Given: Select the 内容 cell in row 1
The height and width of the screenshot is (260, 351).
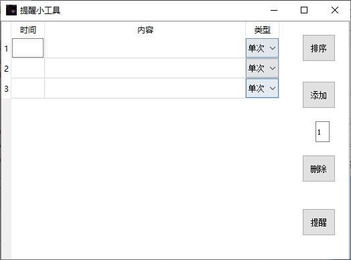Looking at the screenshot, I should (x=145, y=48).
